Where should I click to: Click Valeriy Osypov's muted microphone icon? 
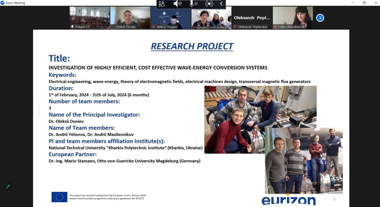[154, 27]
